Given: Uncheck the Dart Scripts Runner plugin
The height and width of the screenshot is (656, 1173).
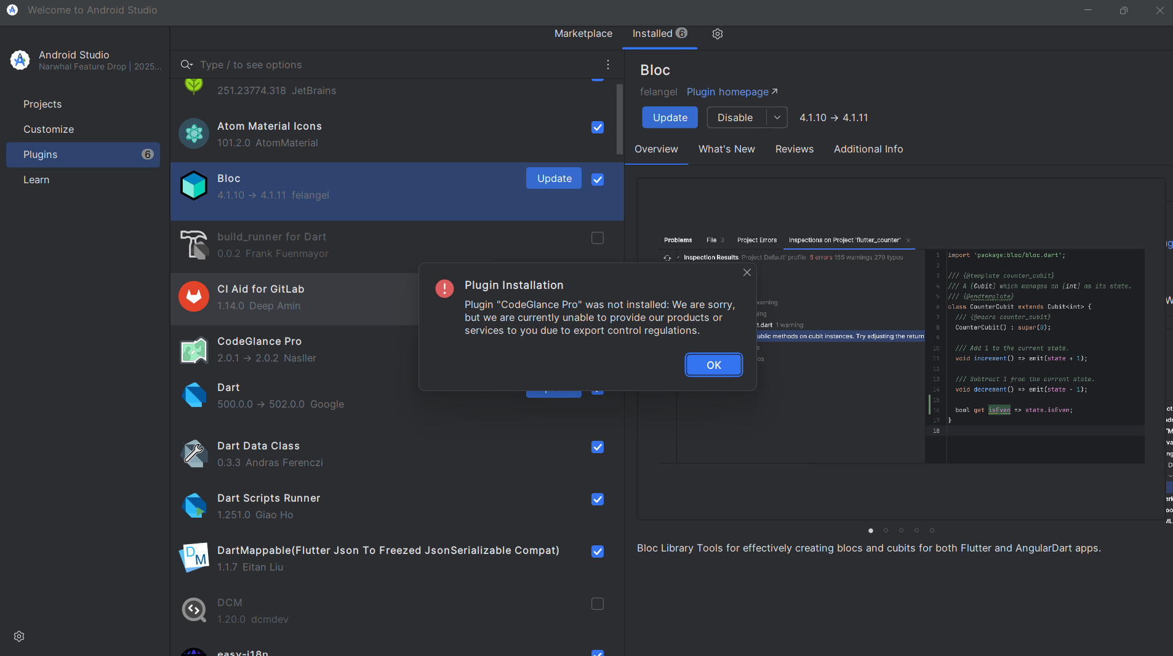Looking at the screenshot, I should (x=597, y=499).
